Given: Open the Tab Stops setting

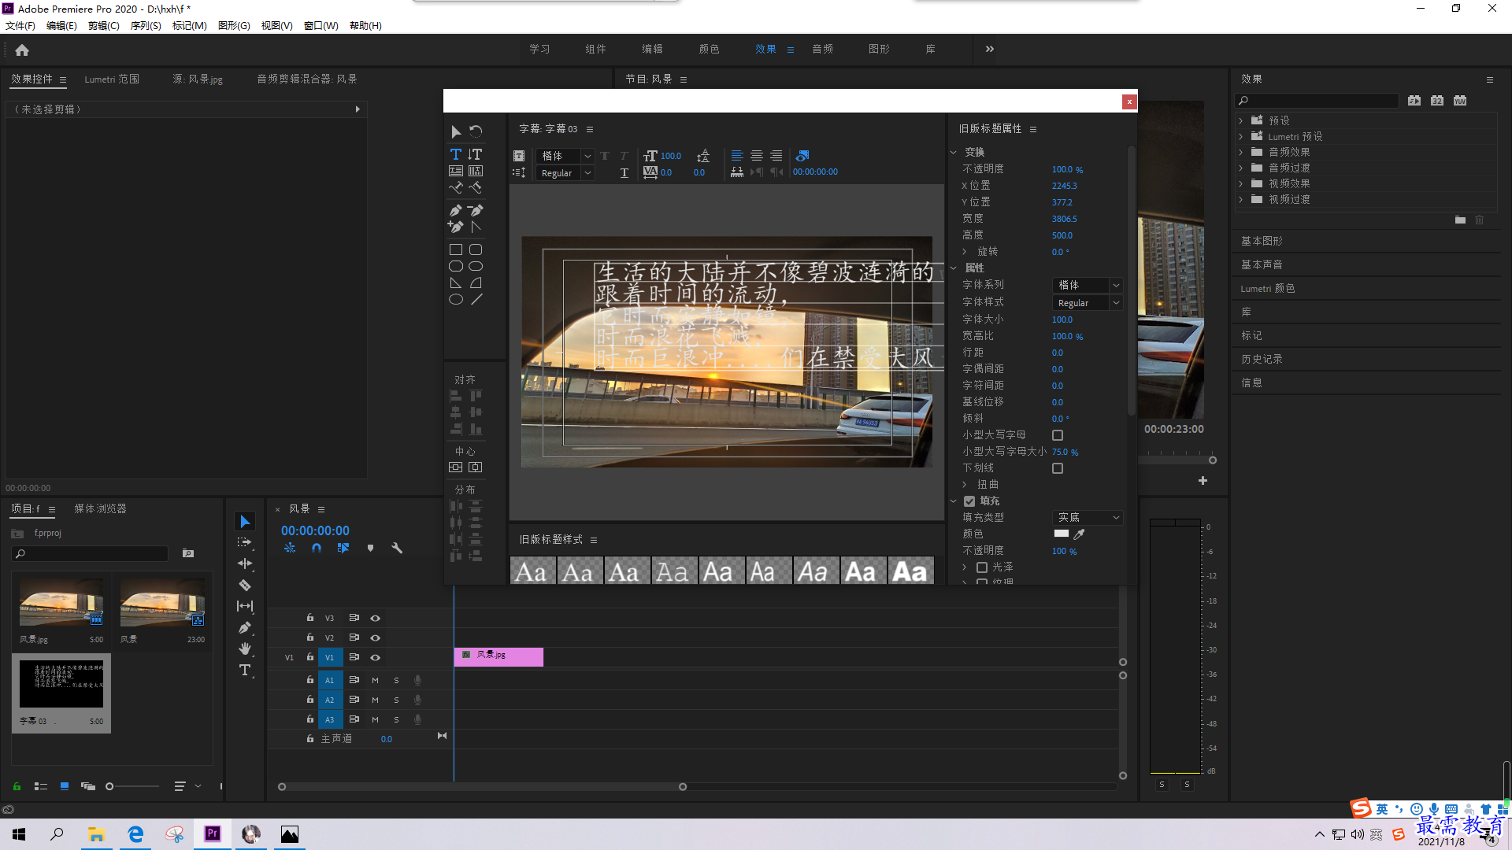Looking at the screenshot, I should (x=736, y=172).
